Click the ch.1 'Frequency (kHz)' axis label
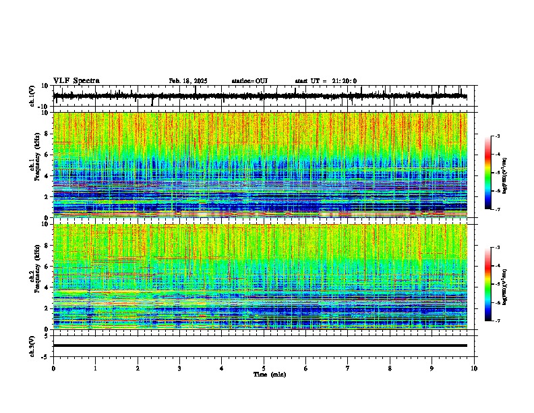 click(x=37, y=157)
